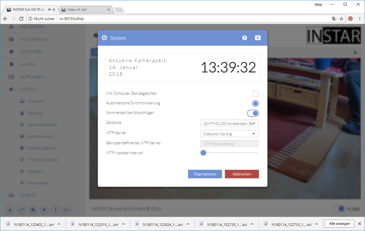Expand options for N180114_122402 download

(59, 224)
